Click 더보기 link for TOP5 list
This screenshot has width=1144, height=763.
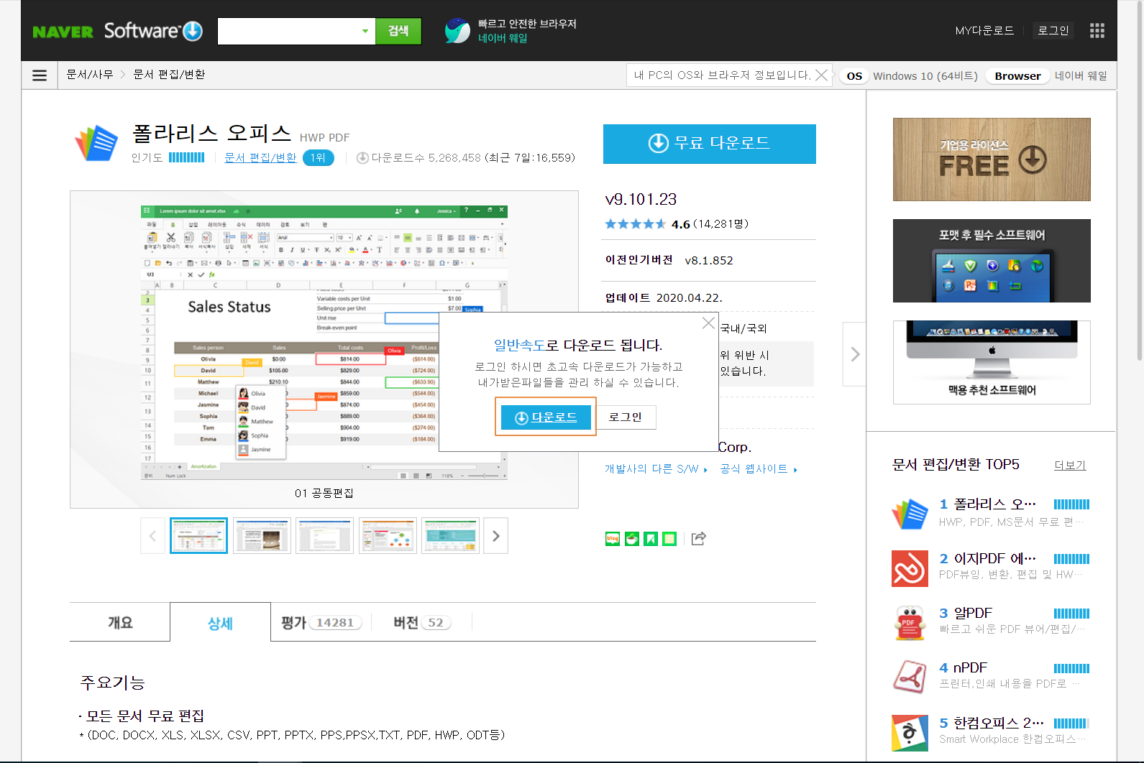click(x=1070, y=466)
